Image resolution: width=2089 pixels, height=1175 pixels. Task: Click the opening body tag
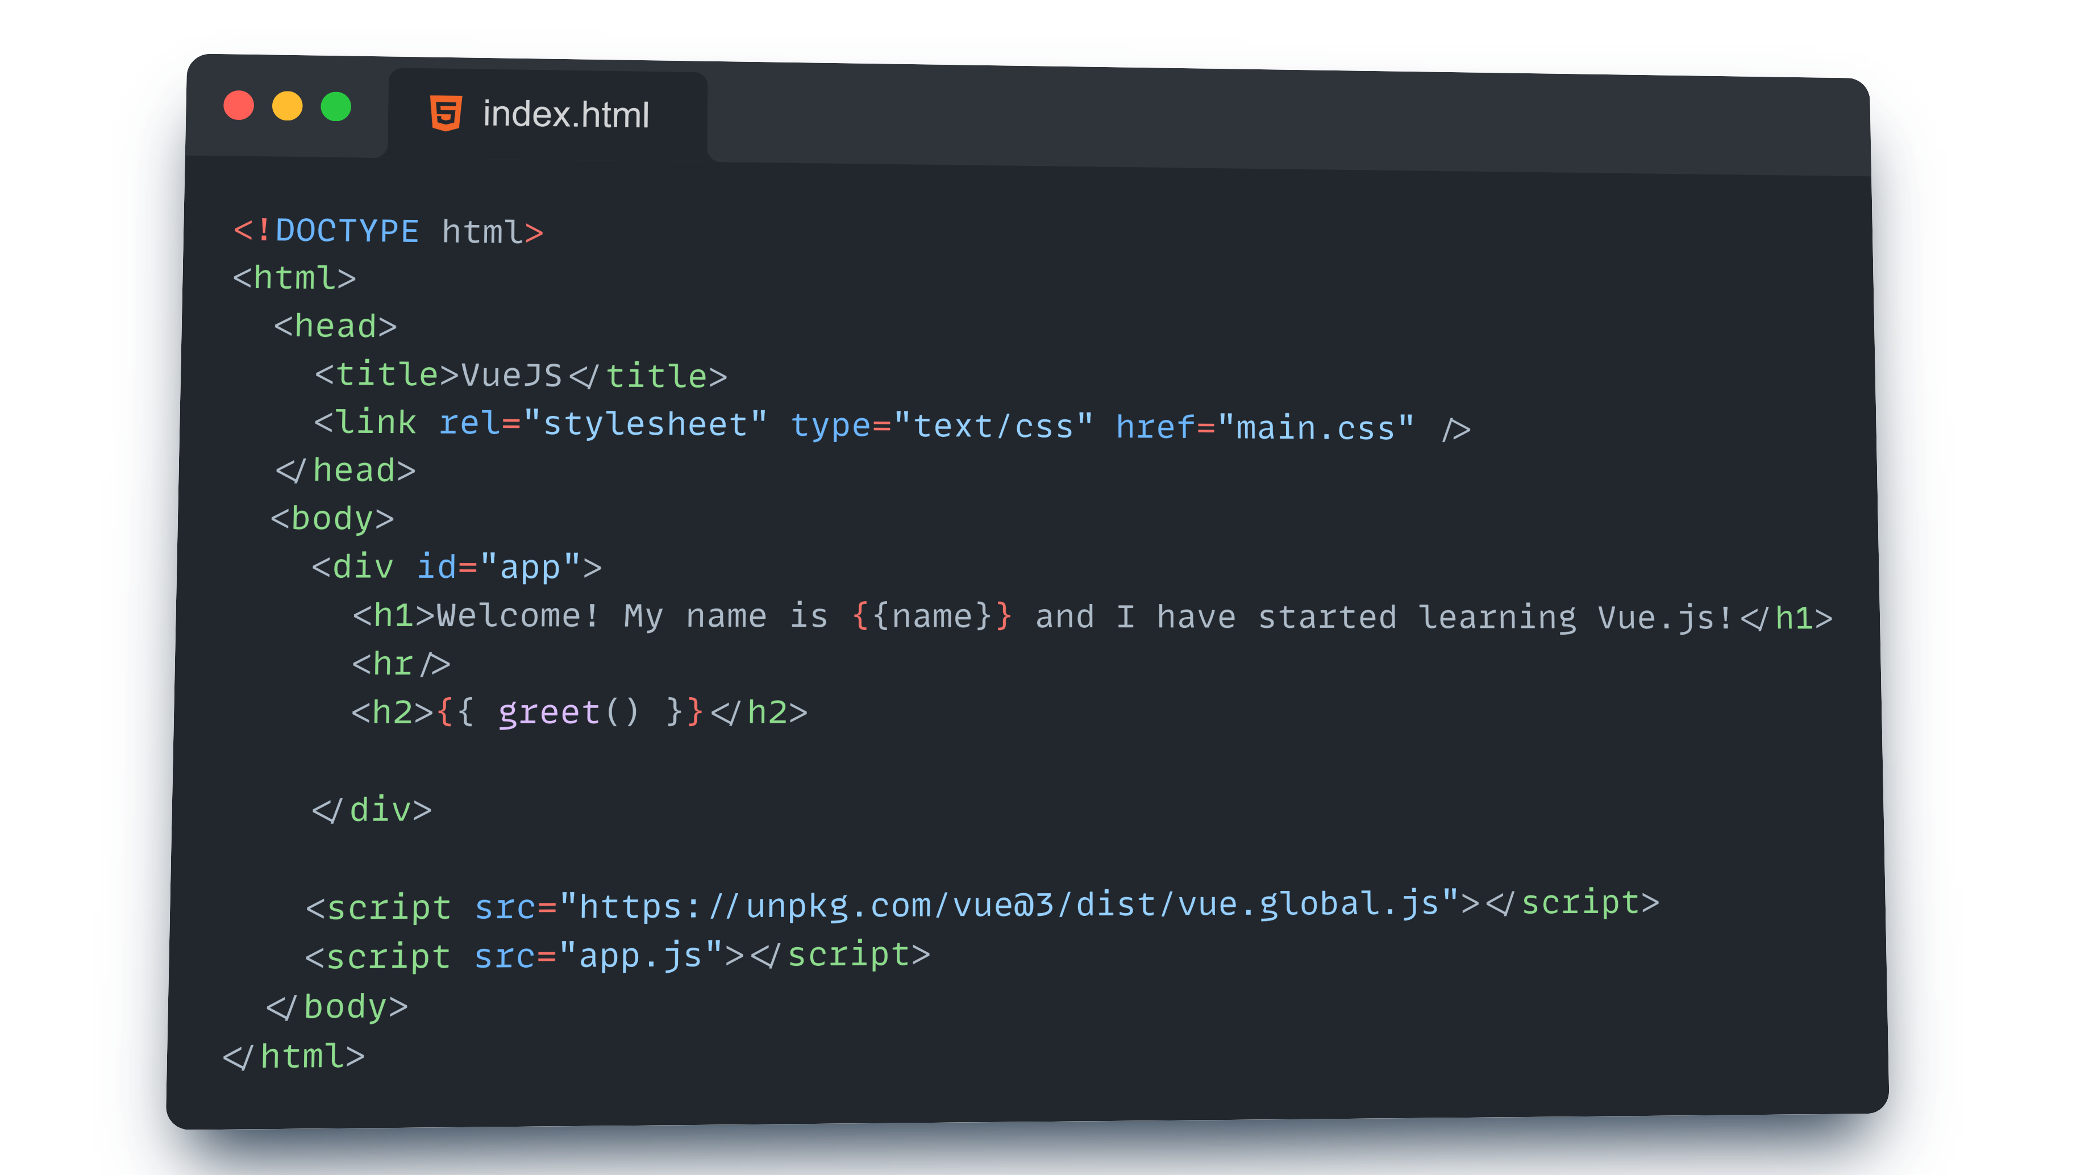point(332,518)
